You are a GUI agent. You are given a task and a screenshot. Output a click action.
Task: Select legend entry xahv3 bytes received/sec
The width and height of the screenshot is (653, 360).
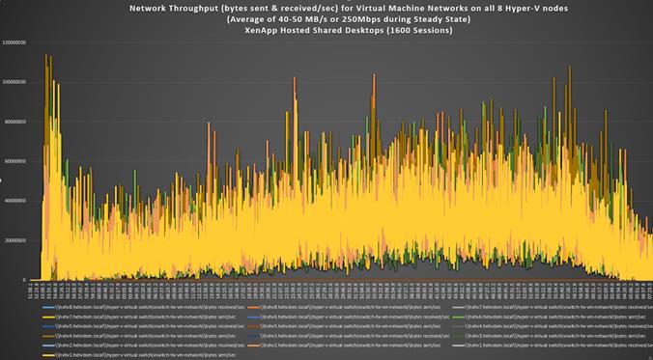tap(349, 336)
